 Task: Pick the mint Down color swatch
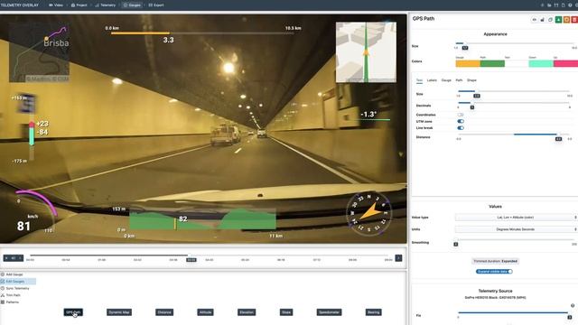tap(541, 63)
